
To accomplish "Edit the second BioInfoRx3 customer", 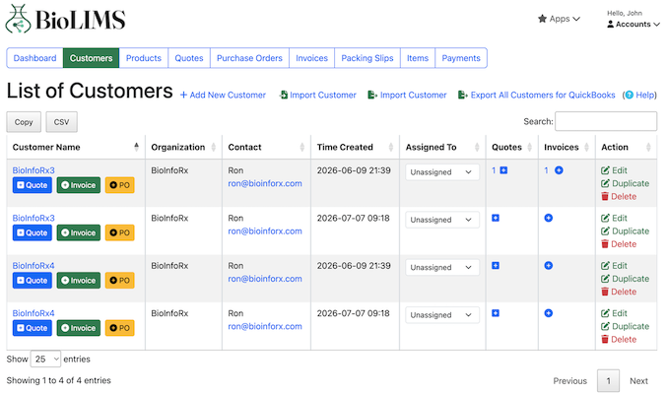I will pos(614,218).
